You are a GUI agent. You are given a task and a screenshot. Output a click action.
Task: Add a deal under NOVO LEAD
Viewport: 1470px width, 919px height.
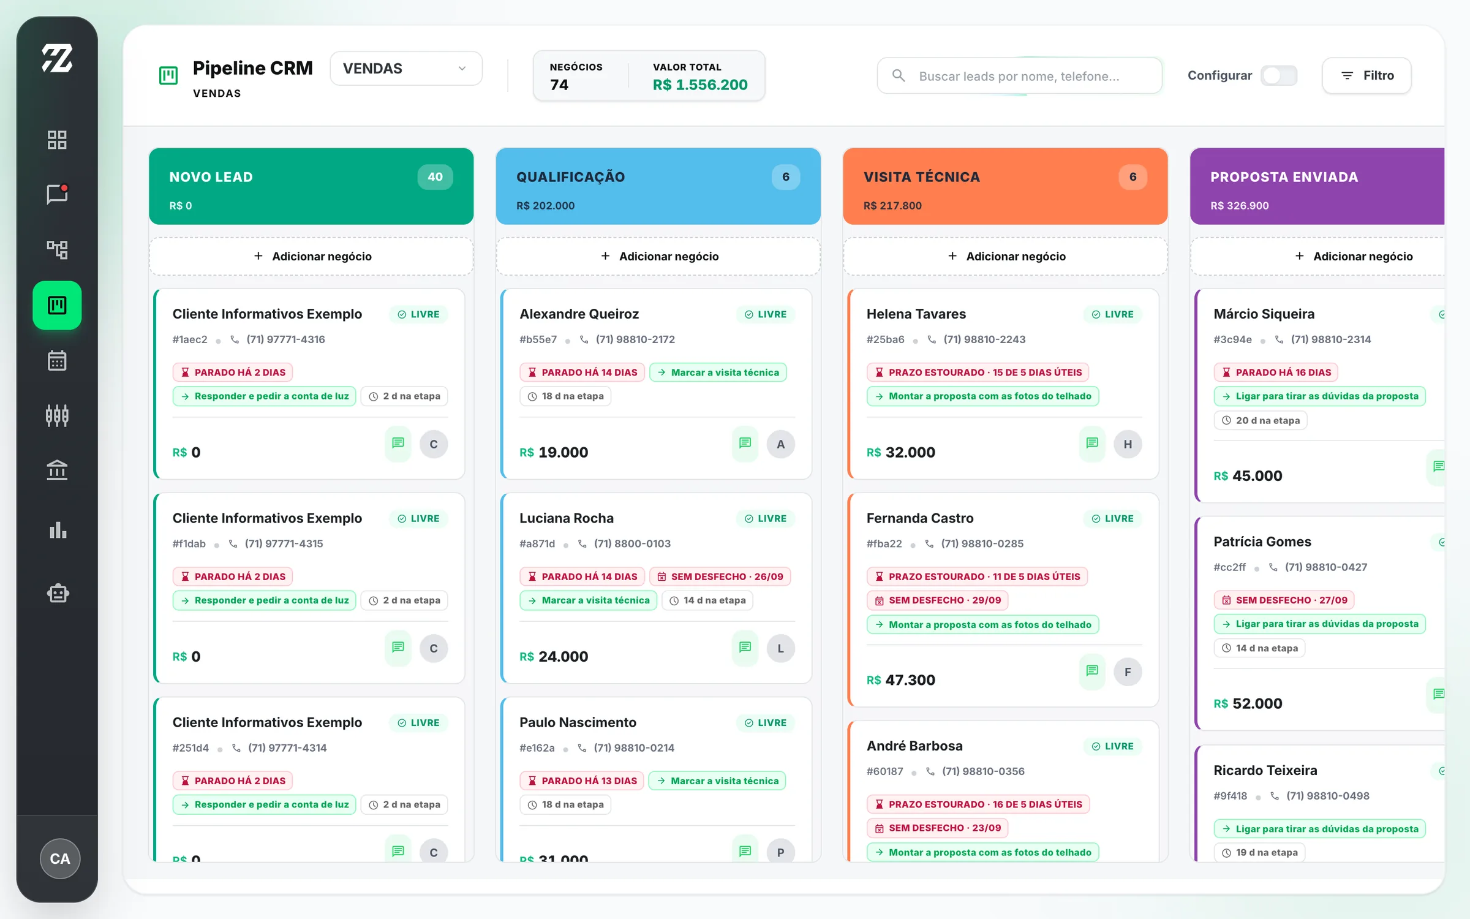click(311, 256)
